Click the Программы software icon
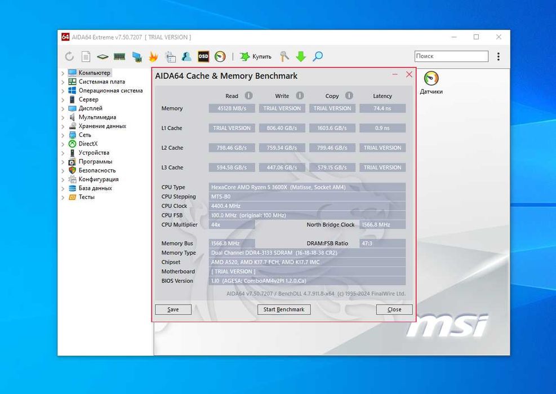This screenshot has height=394, width=556. (x=72, y=162)
